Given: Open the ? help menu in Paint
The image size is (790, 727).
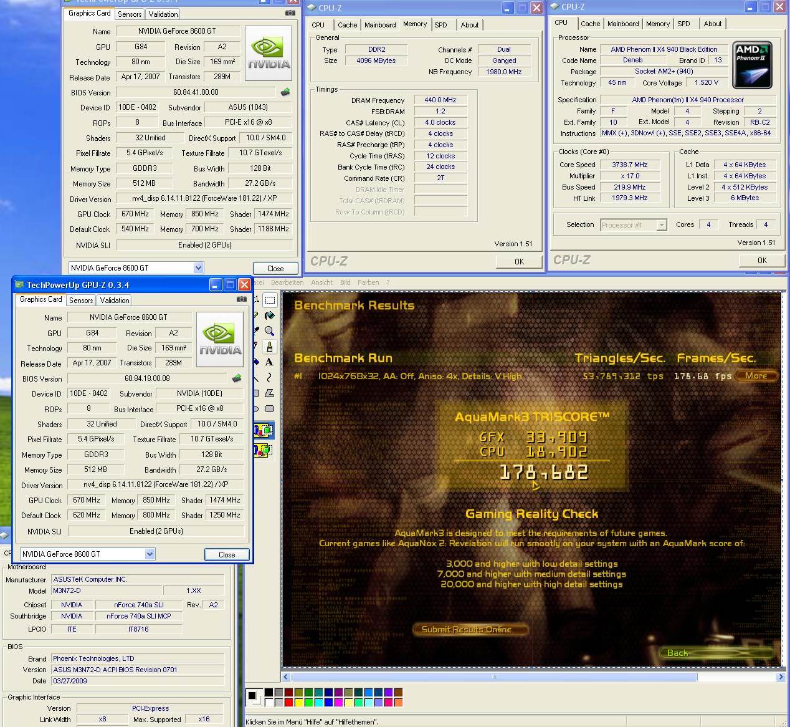Looking at the screenshot, I should click(x=388, y=282).
